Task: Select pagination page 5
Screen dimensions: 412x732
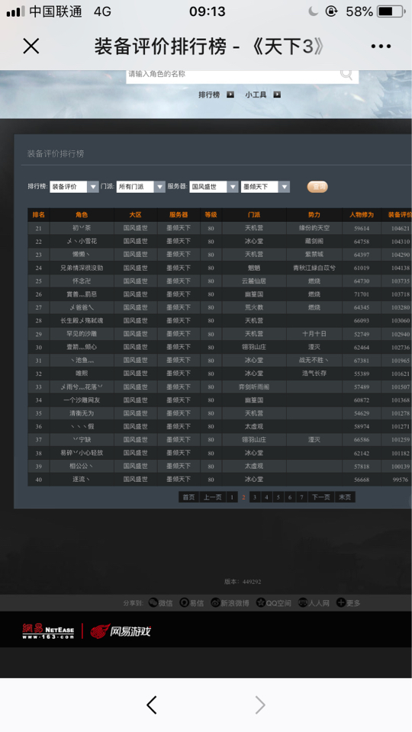Action: (x=278, y=497)
